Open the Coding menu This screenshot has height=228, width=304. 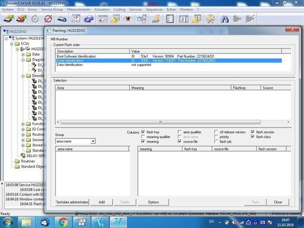point(119,9)
